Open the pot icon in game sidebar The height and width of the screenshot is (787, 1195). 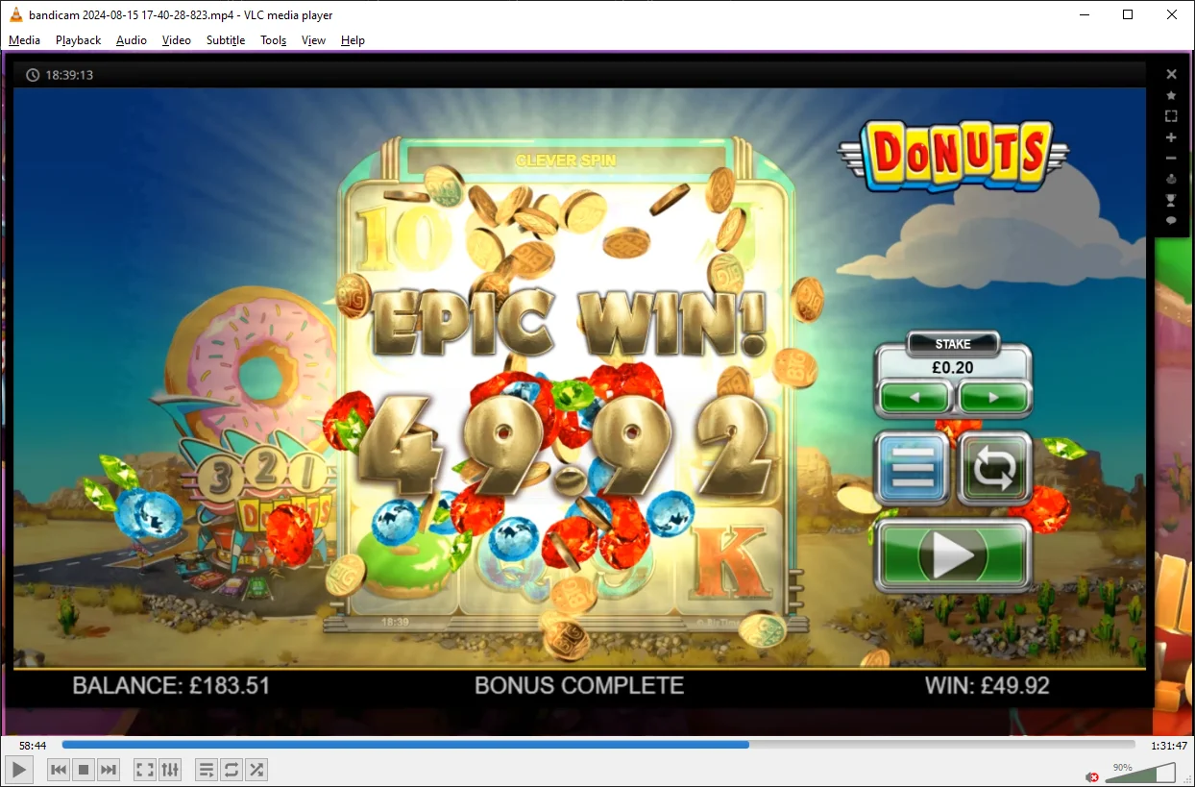(x=1171, y=179)
